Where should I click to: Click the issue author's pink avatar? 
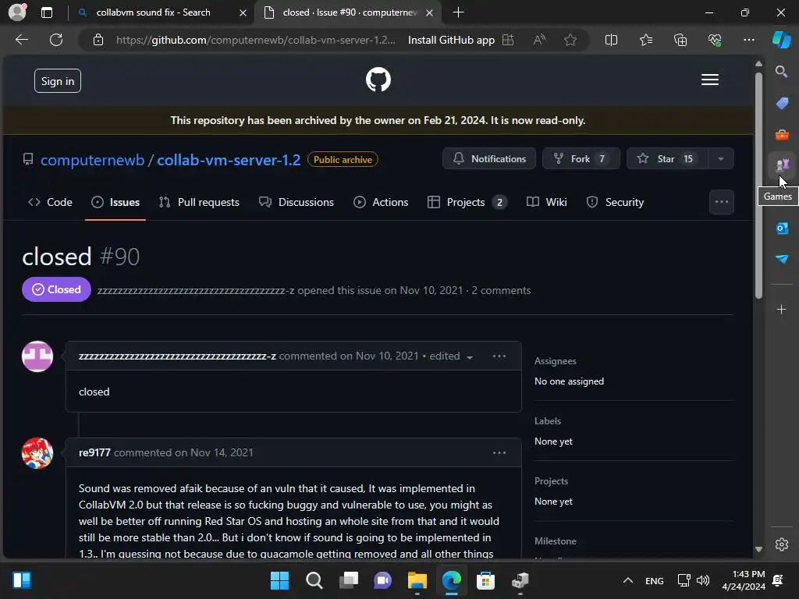[37, 356]
